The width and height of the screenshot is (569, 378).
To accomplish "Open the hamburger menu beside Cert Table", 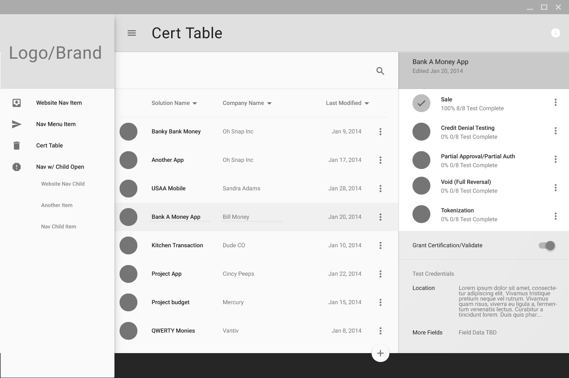I will coord(132,33).
